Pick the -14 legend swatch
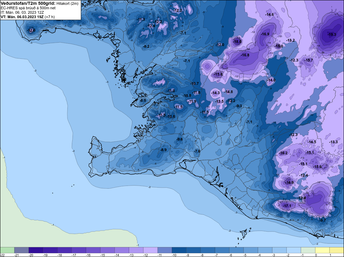Screen dimensions: 344x257 (x=122, y=250)
